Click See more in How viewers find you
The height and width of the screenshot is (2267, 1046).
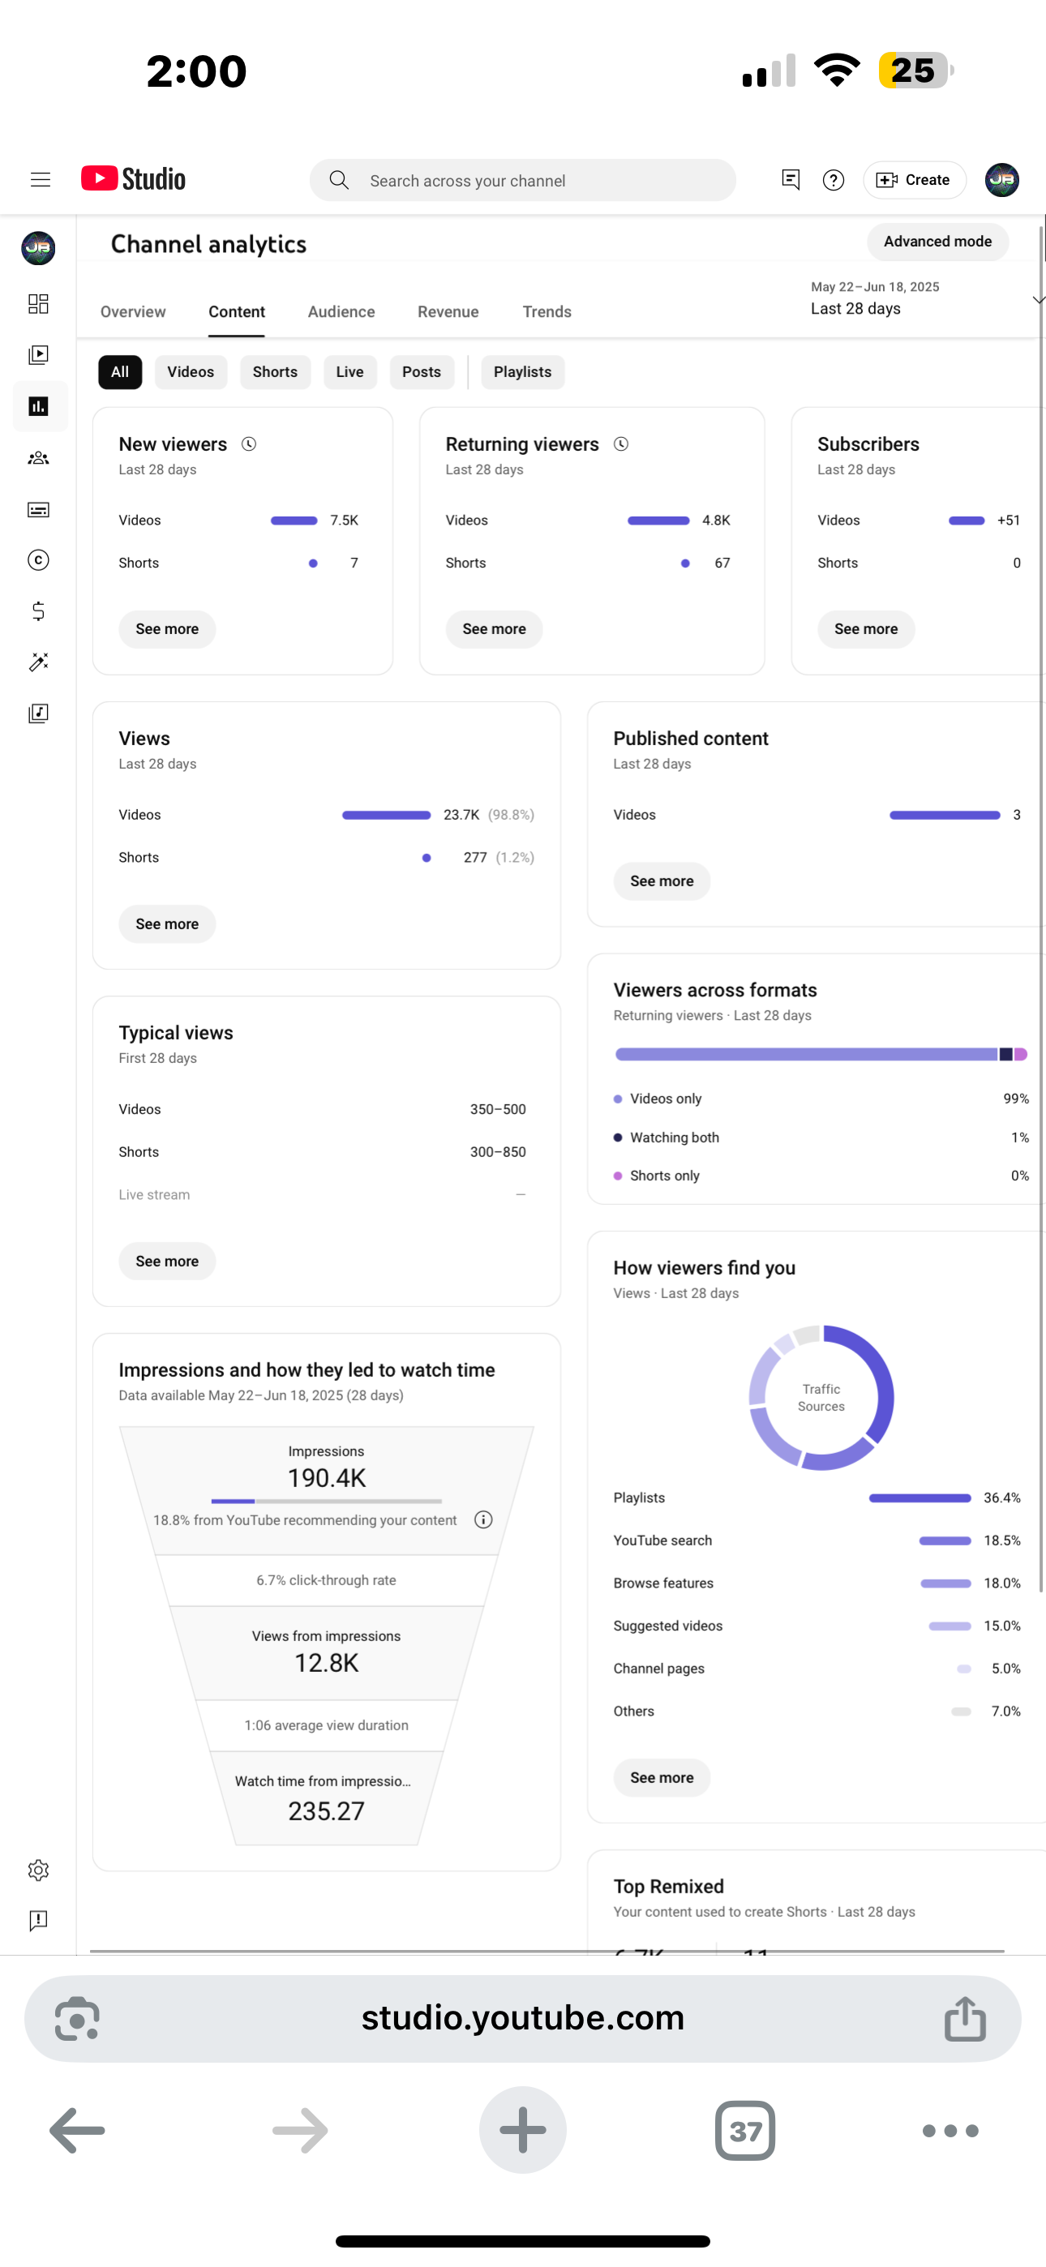(x=661, y=1778)
